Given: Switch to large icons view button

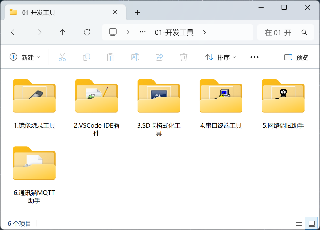Looking at the screenshot, I should 312,223.
